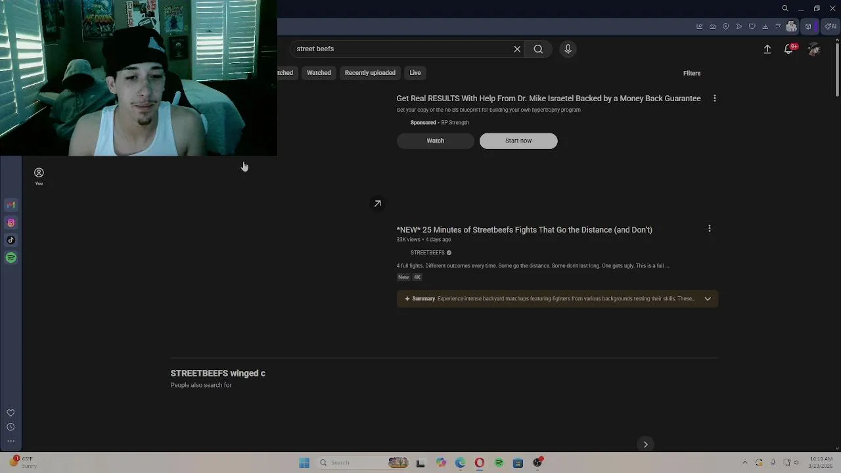Click the magnifier search button beside the search field
The width and height of the screenshot is (841, 473).
538,49
